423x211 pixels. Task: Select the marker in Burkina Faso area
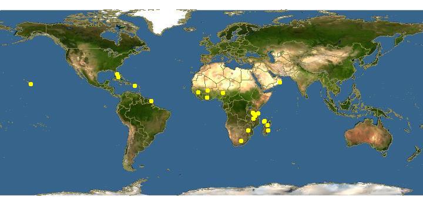click(x=207, y=90)
